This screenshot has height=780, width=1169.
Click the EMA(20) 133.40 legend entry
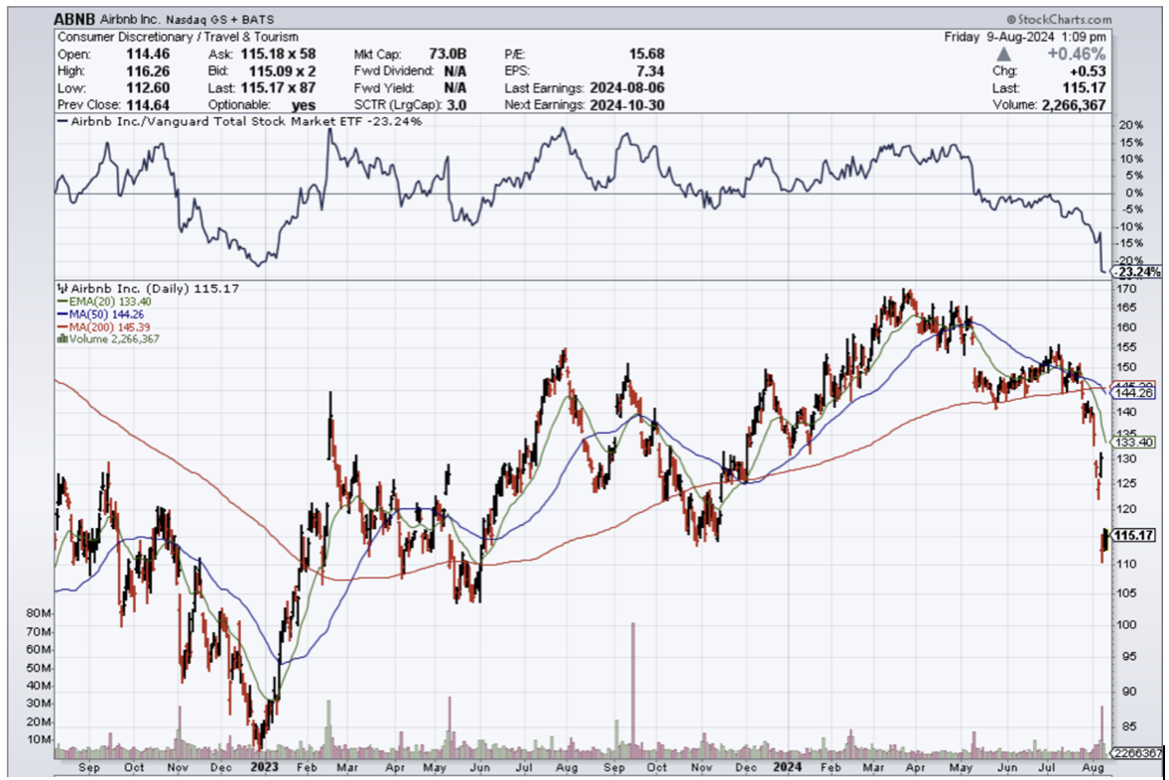click(104, 302)
